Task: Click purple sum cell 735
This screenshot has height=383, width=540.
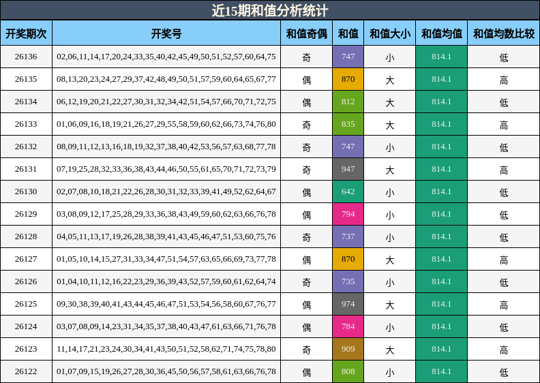Action: pyautogui.click(x=348, y=281)
